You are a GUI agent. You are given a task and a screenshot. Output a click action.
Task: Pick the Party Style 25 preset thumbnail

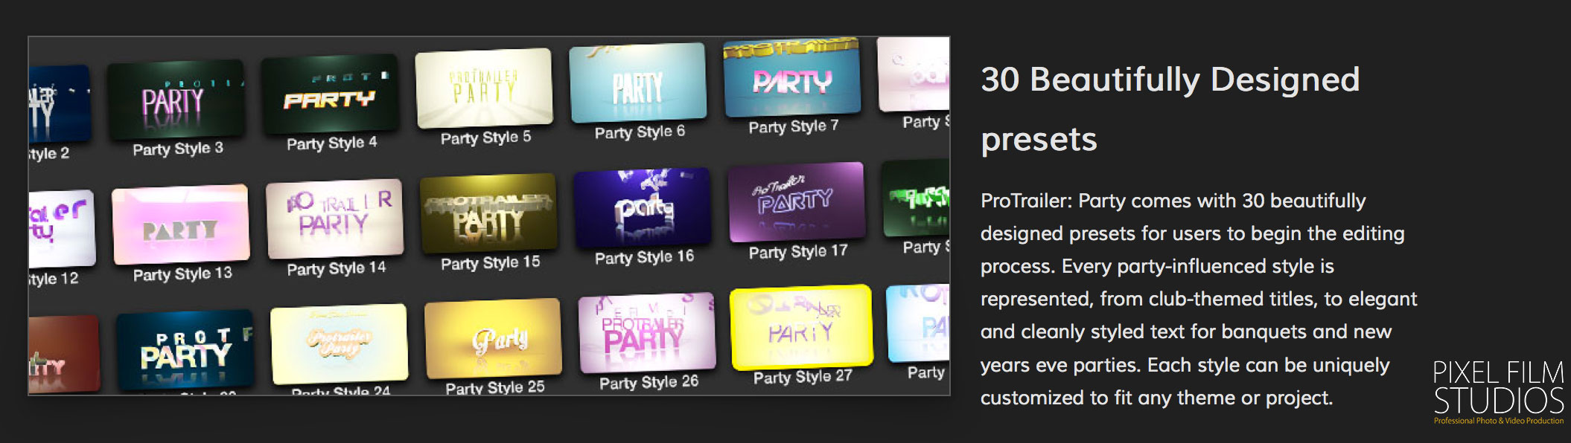click(x=493, y=339)
